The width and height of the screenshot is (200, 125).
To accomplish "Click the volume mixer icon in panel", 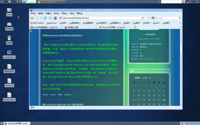I will (x=183, y=2).
